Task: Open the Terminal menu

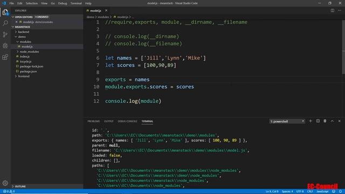Action: [x=76, y=3]
